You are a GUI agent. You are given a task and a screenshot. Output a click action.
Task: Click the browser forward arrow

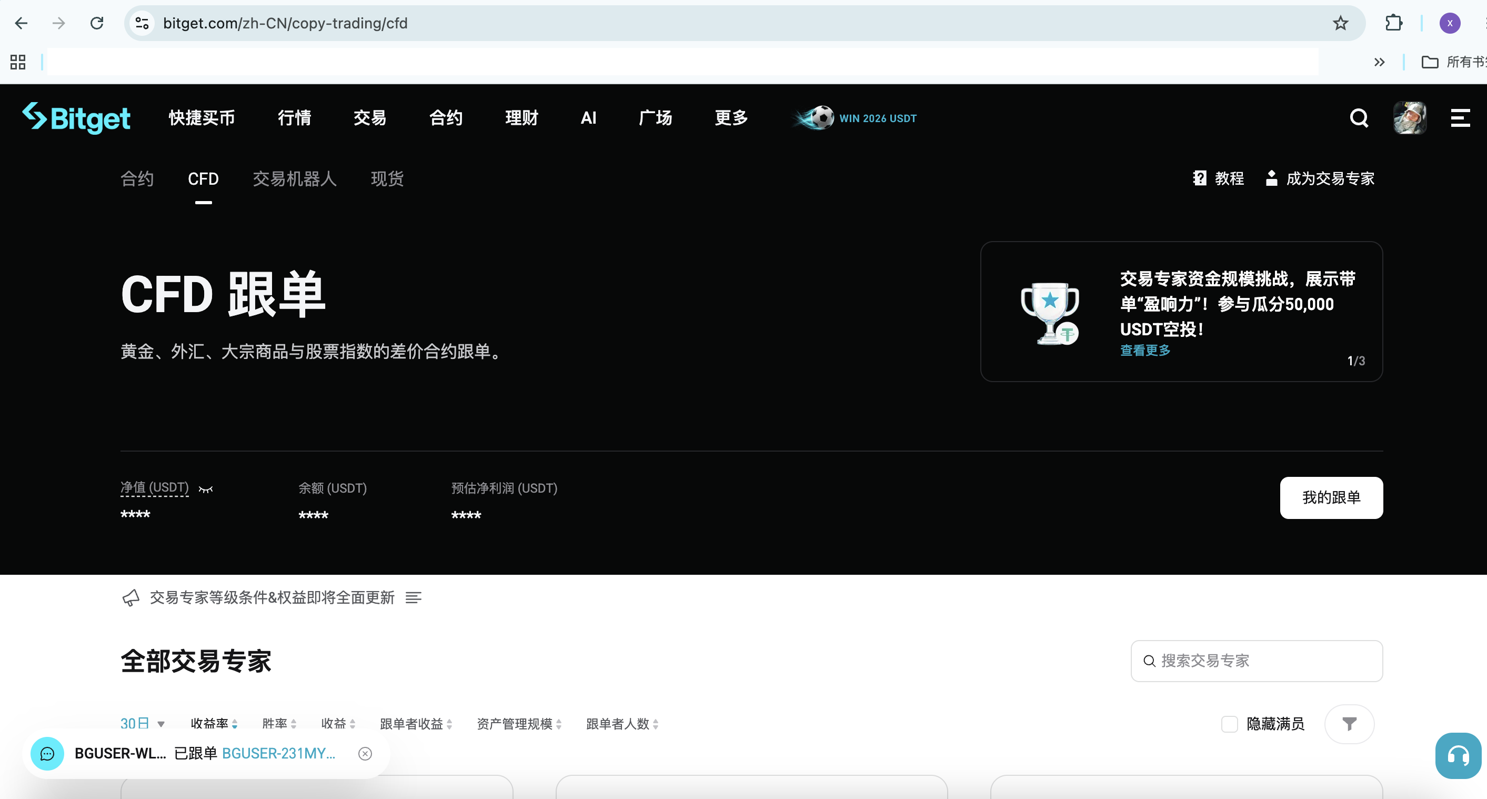tap(58, 23)
